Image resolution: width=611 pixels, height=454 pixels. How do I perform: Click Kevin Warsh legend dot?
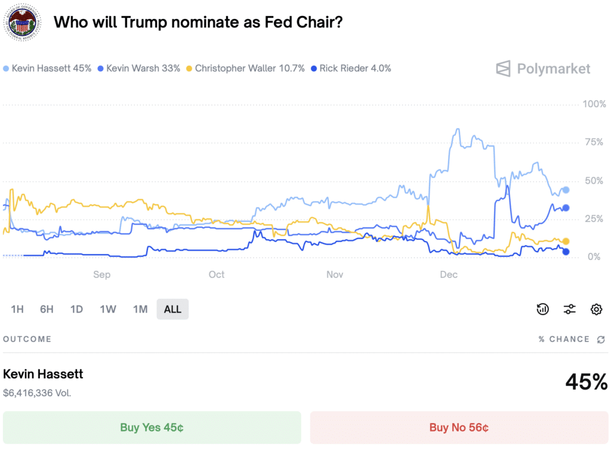coord(100,69)
